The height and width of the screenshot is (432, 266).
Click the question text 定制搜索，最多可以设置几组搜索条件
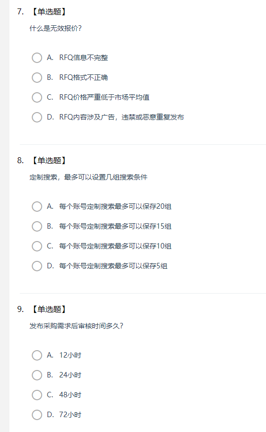(88, 177)
